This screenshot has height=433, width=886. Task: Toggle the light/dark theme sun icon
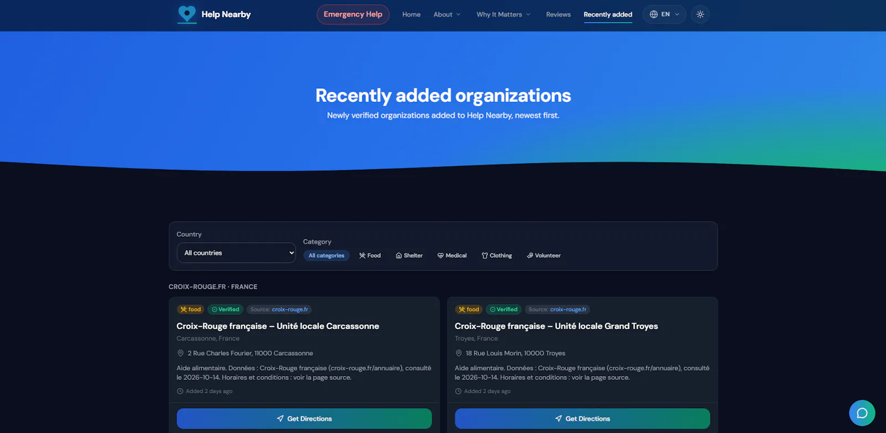(700, 14)
